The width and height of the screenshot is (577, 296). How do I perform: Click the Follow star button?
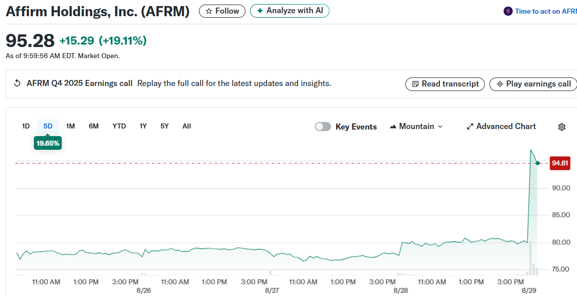[222, 11]
